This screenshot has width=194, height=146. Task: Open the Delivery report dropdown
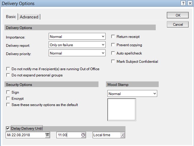[103, 45]
